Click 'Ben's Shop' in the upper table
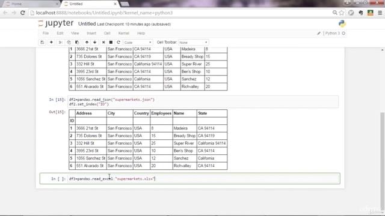This screenshot has height=216, width=385. 191,71
